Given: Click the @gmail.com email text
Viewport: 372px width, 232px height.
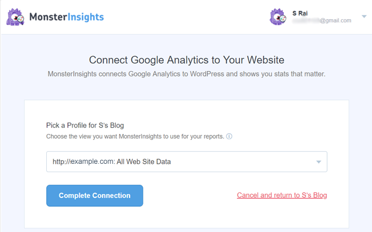Looking at the screenshot, I should 335,20.
